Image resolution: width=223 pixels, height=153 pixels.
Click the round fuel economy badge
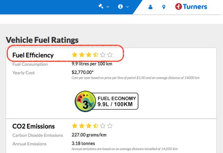point(84,102)
